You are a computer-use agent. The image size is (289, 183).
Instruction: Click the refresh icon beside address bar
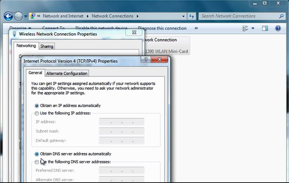(x=191, y=16)
